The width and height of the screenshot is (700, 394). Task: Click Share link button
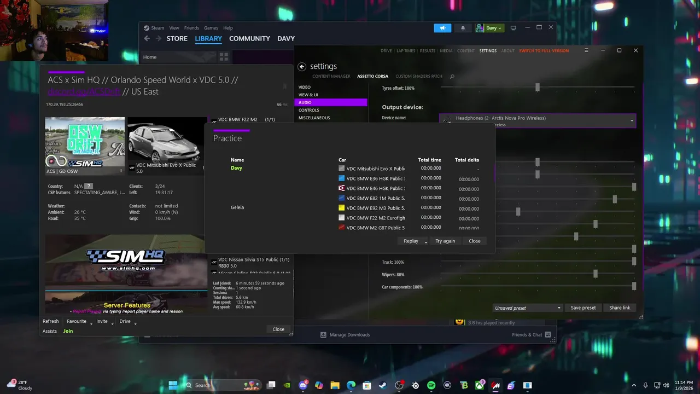620,308
